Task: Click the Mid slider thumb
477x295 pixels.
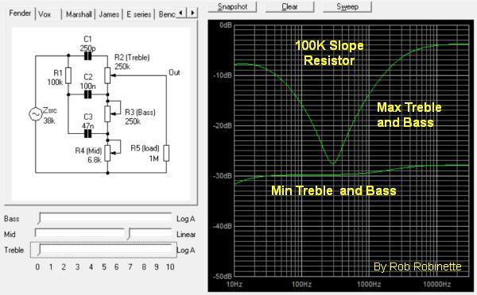Action: (x=129, y=234)
